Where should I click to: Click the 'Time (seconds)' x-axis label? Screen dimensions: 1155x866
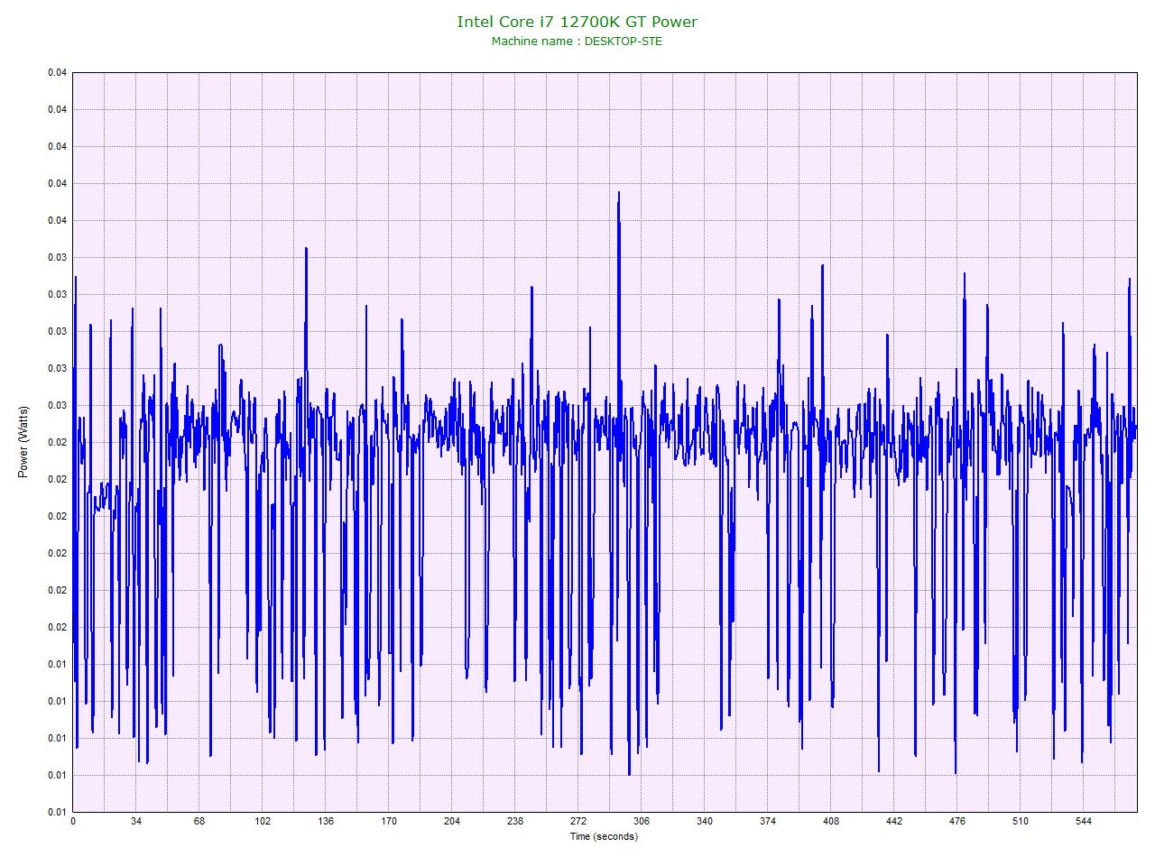tap(604, 836)
